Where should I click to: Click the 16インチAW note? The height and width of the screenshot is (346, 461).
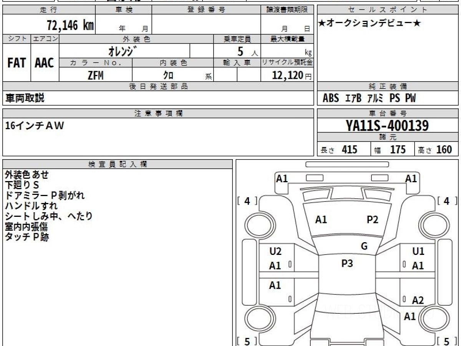coord(35,126)
